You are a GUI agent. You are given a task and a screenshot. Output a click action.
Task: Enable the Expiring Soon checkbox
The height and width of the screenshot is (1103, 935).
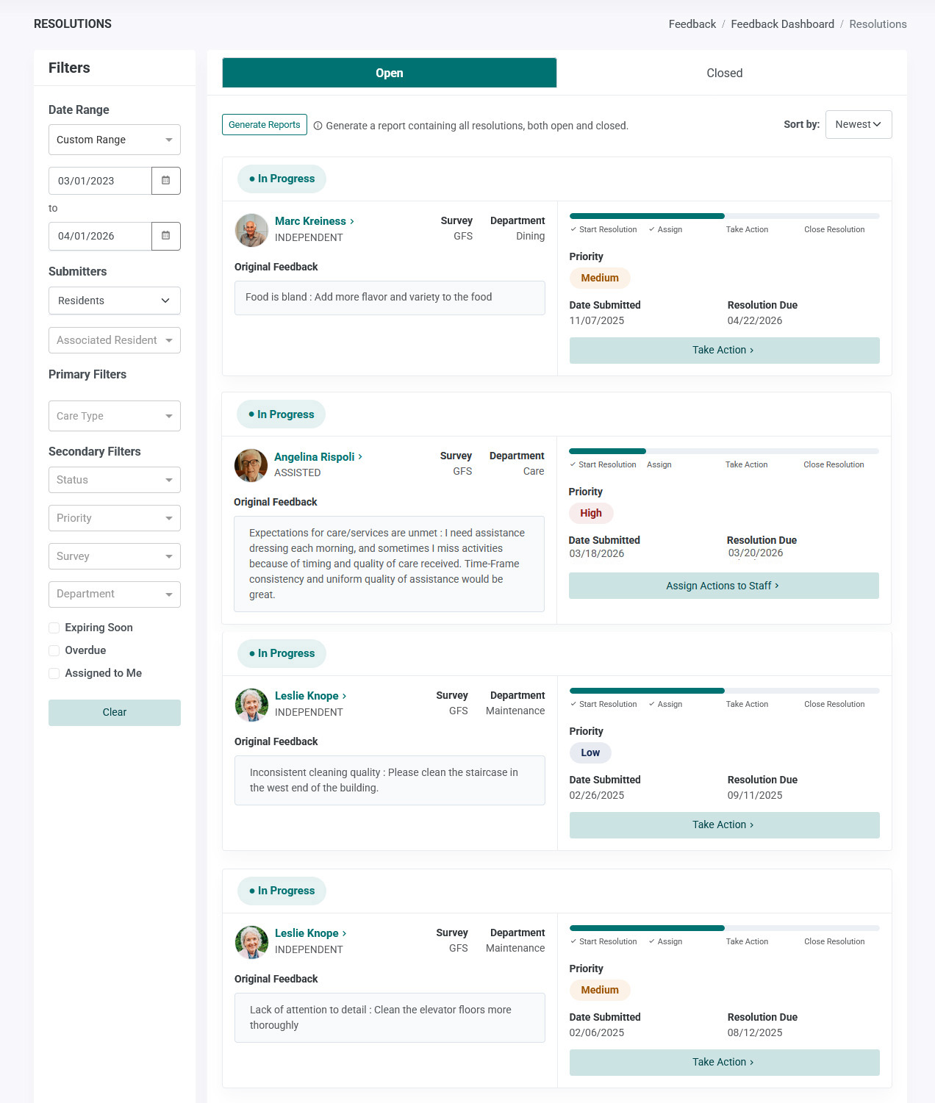tap(54, 628)
